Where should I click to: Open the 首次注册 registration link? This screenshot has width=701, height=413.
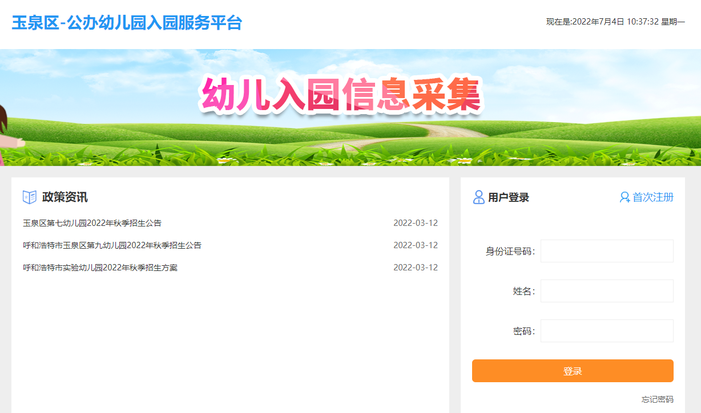coord(652,197)
